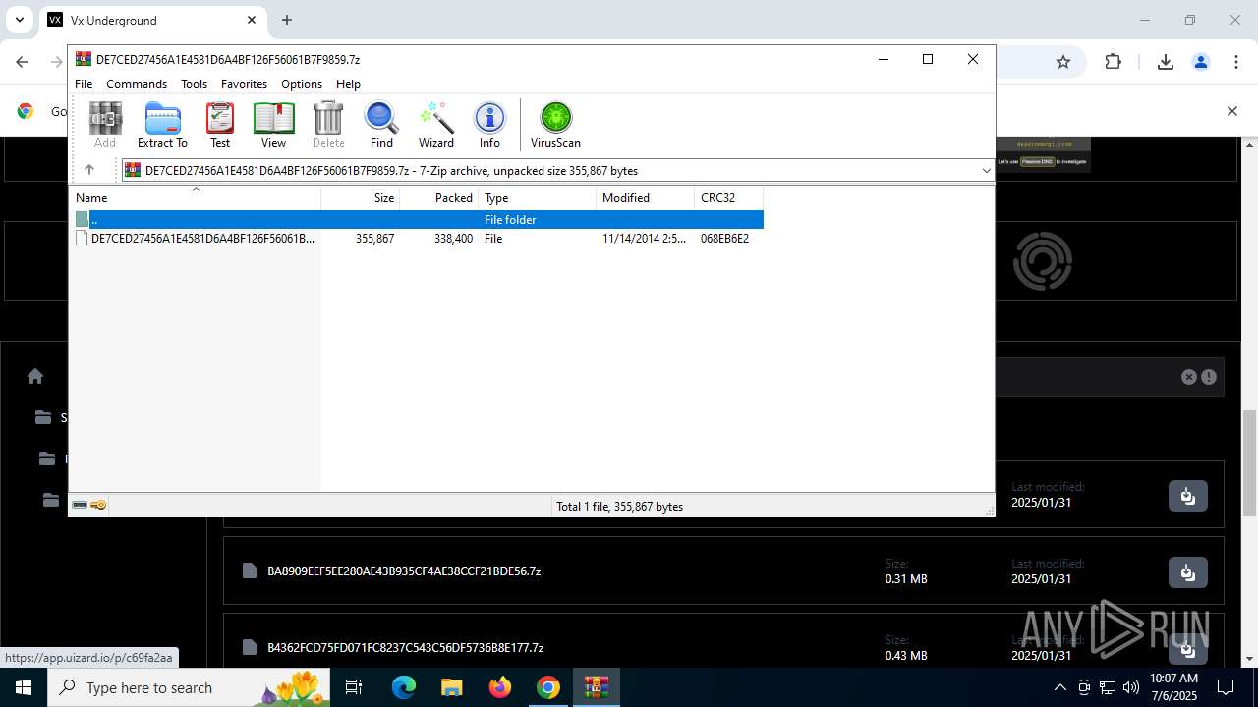
Task: Click the taskbar search box
Action: coord(189,687)
